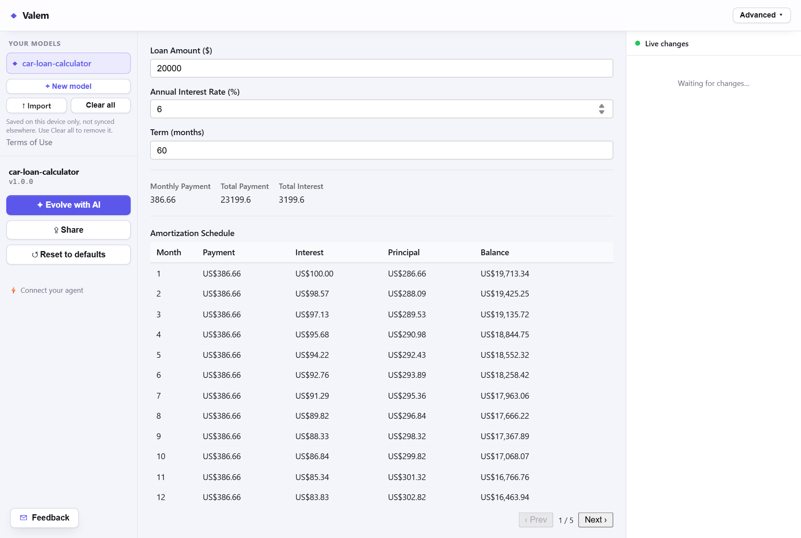The height and width of the screenshot is (538, 801).
Task: Click Total Interest value 3199.6
Action: [x=291, y=200]
